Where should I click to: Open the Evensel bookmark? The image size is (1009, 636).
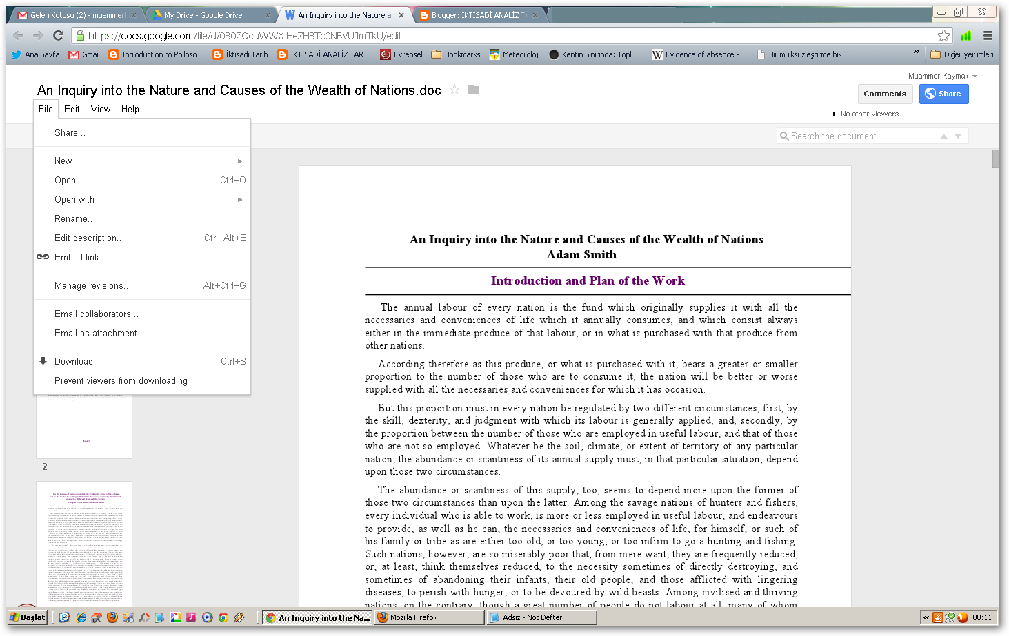401,54
